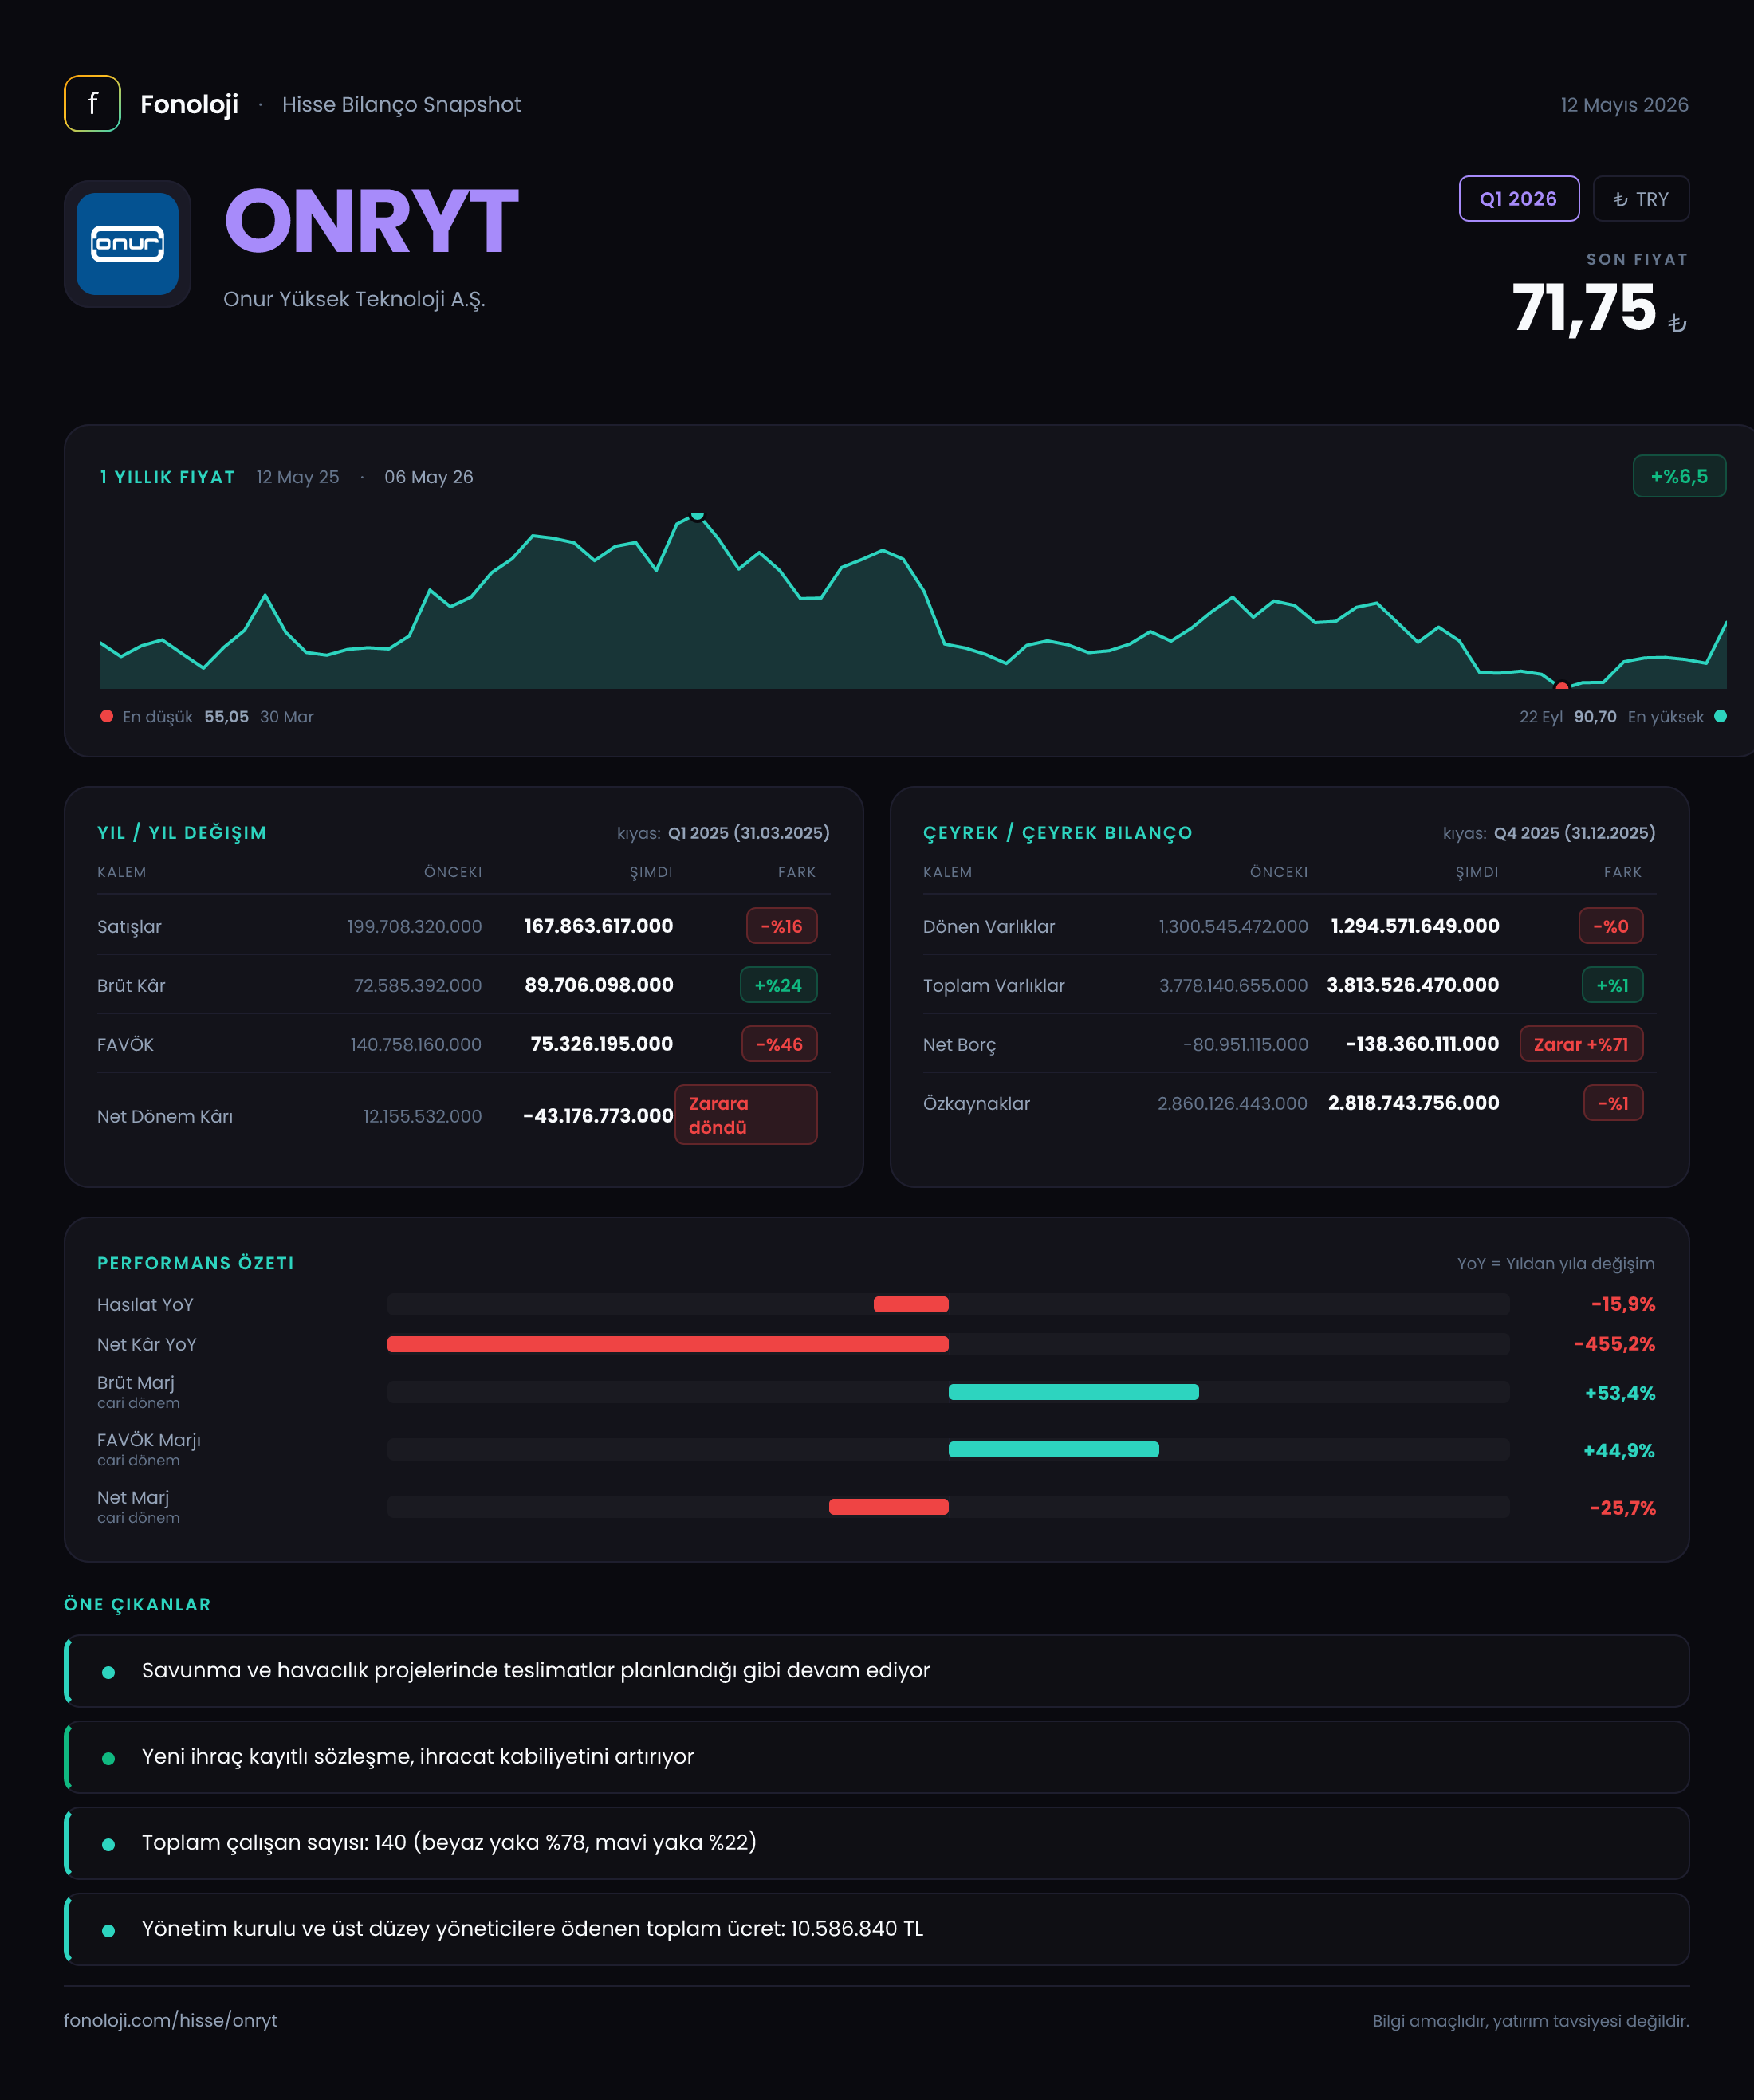Image resolution: width=1754 pixels, height=2100 pixels.
Task: Click the 'Hisse Bilanço Snapshot' subtitle
Action: point(401,105)
